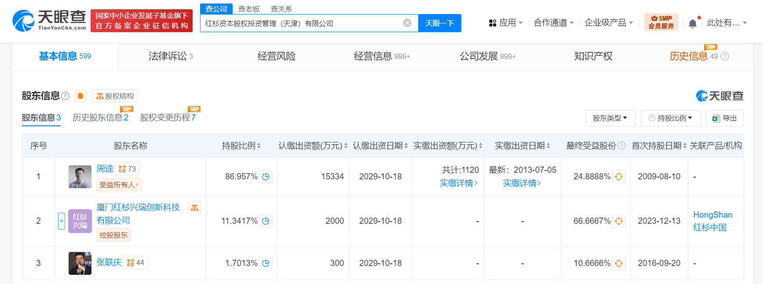
Task: Click 张联庆's related companies count 44
Action: pyautogui.click(x=135, y=262)
